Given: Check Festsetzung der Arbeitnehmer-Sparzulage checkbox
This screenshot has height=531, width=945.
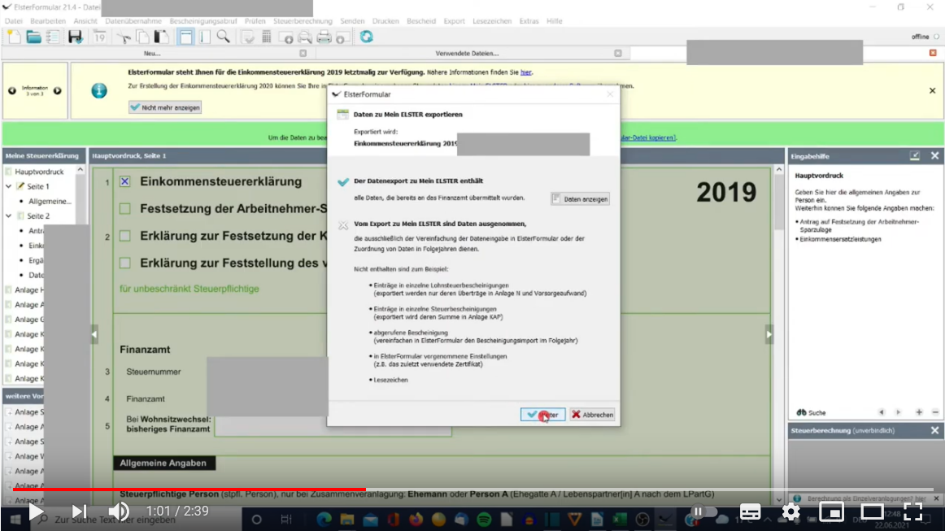Looking at the screenshot, I should [124, 208].
